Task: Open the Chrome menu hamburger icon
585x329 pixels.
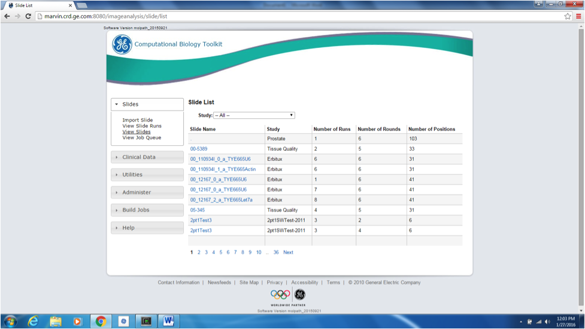Action: [x=578, y=16]
